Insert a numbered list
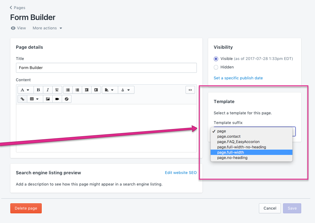This screenshot has width=315, height=223. point(77,90)
